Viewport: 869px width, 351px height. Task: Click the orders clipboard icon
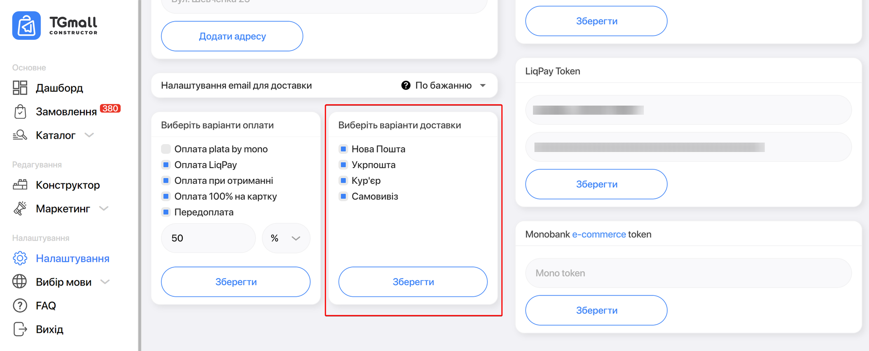[20, 112]
